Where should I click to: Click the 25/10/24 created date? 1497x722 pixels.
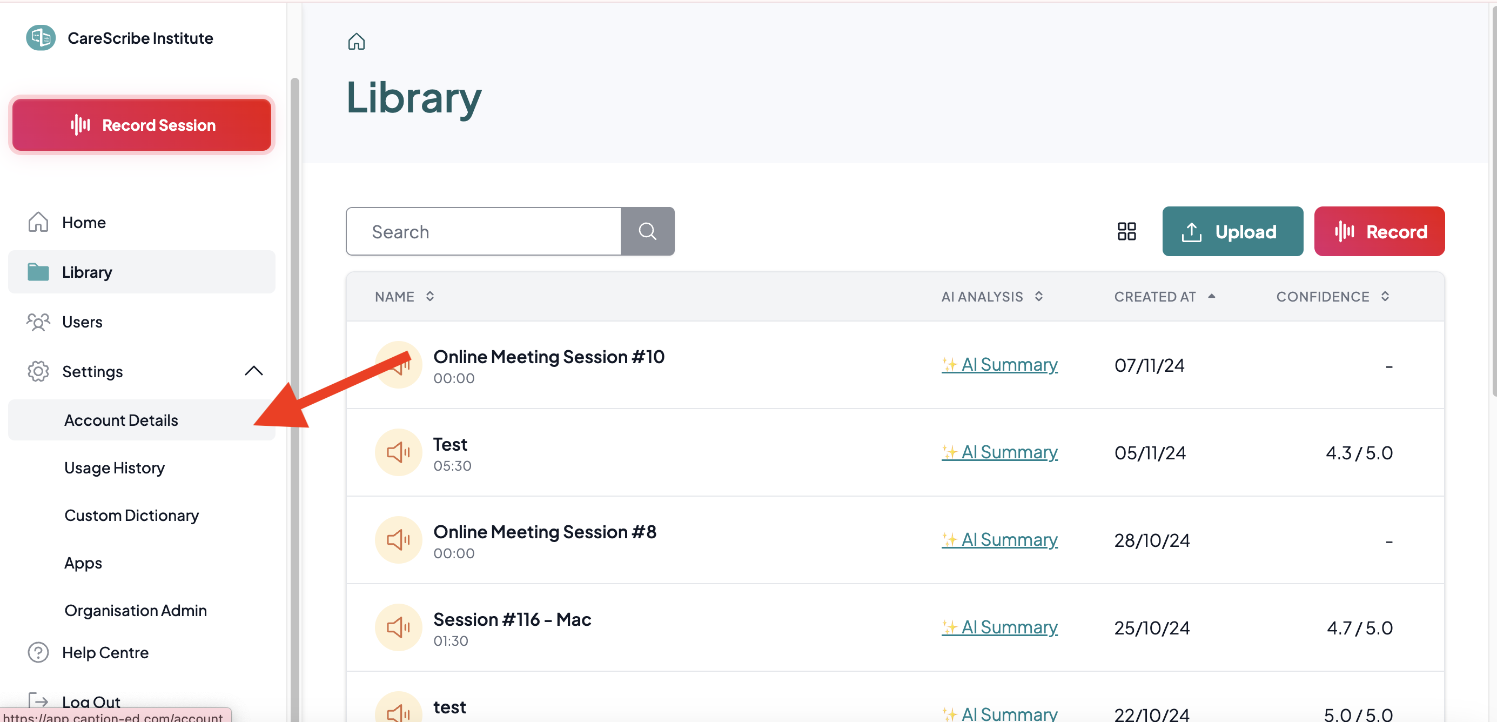pyautogui.click(x=1152, y=628)
